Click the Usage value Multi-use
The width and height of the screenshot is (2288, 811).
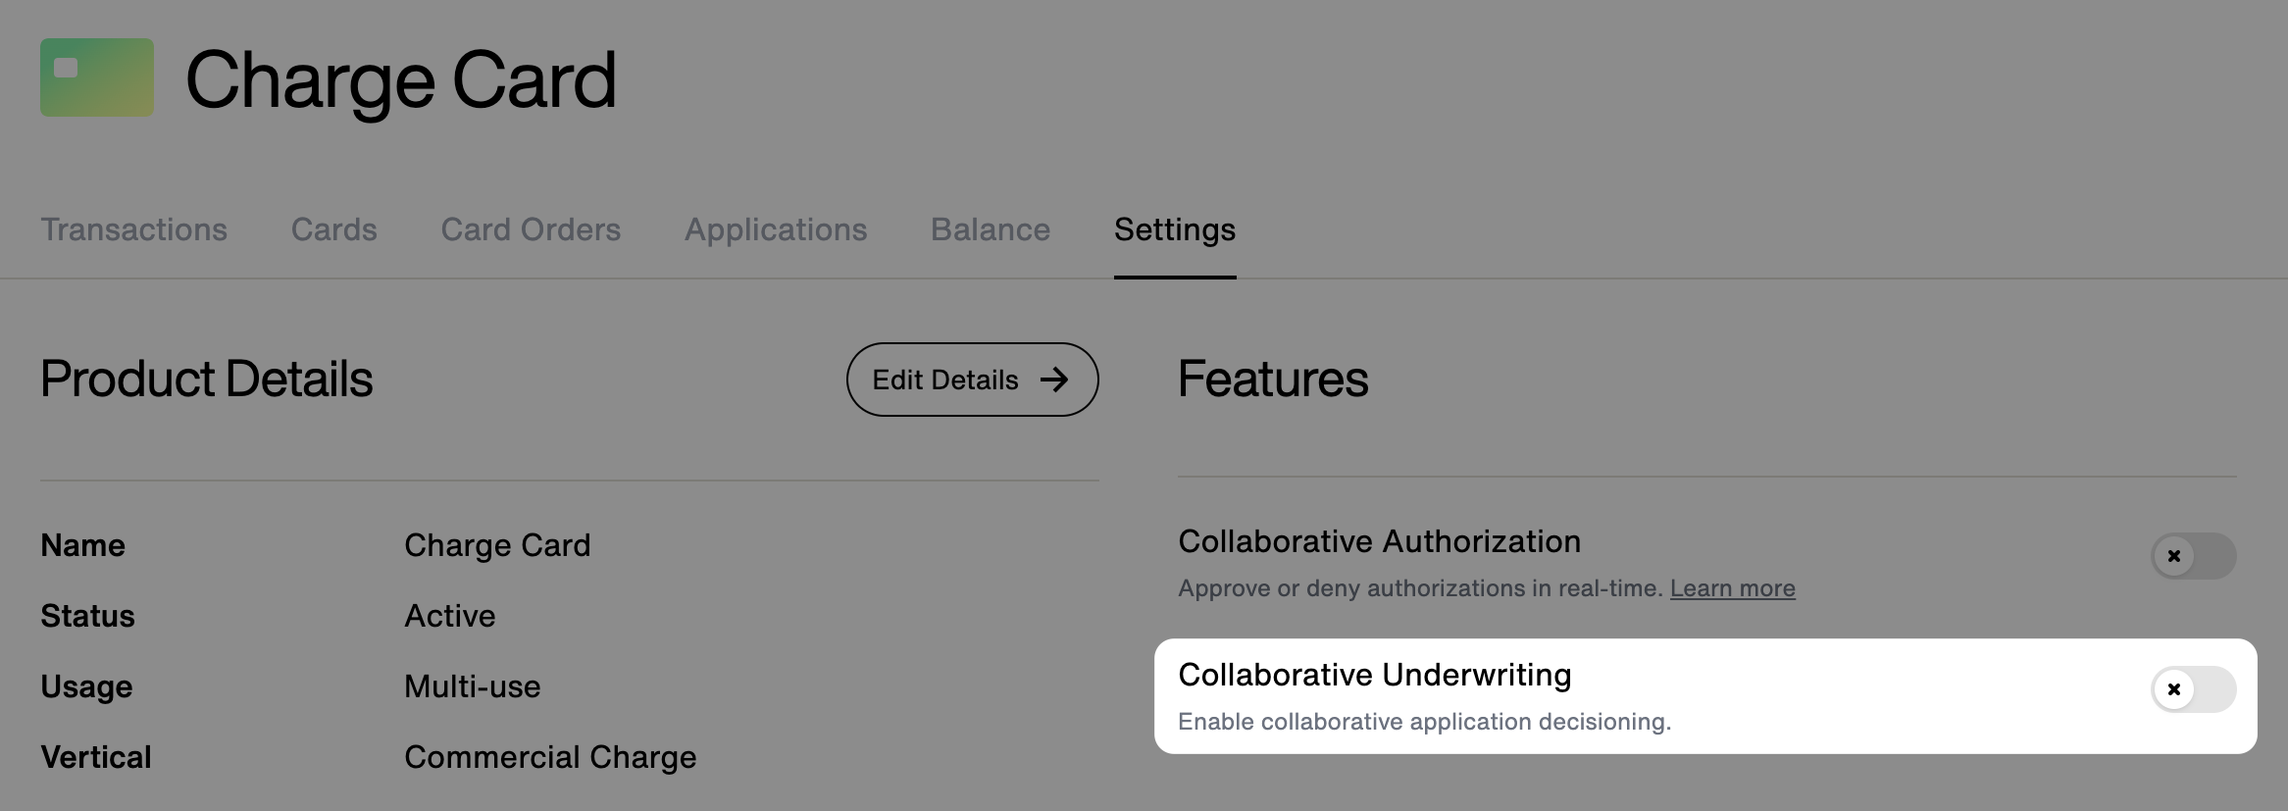(472, 686)
